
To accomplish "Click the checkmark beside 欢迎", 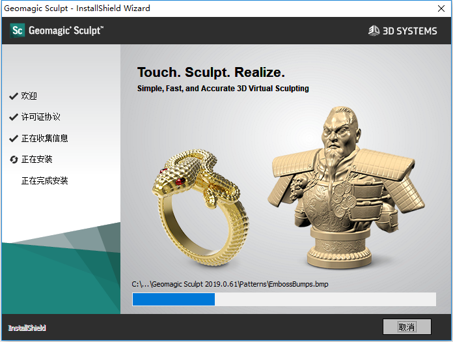I will (14, 96).
